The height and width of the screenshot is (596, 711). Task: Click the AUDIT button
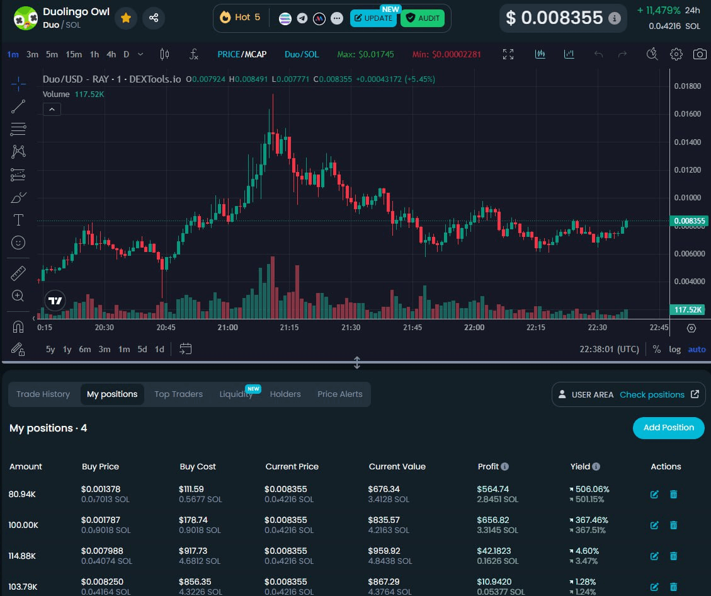click(x=423, y=18)
